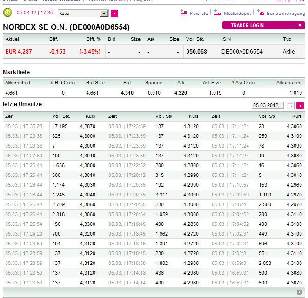Viewport: 308px width, 298px height.
Task: Click the green power status icon
Action: coord(7,13)
